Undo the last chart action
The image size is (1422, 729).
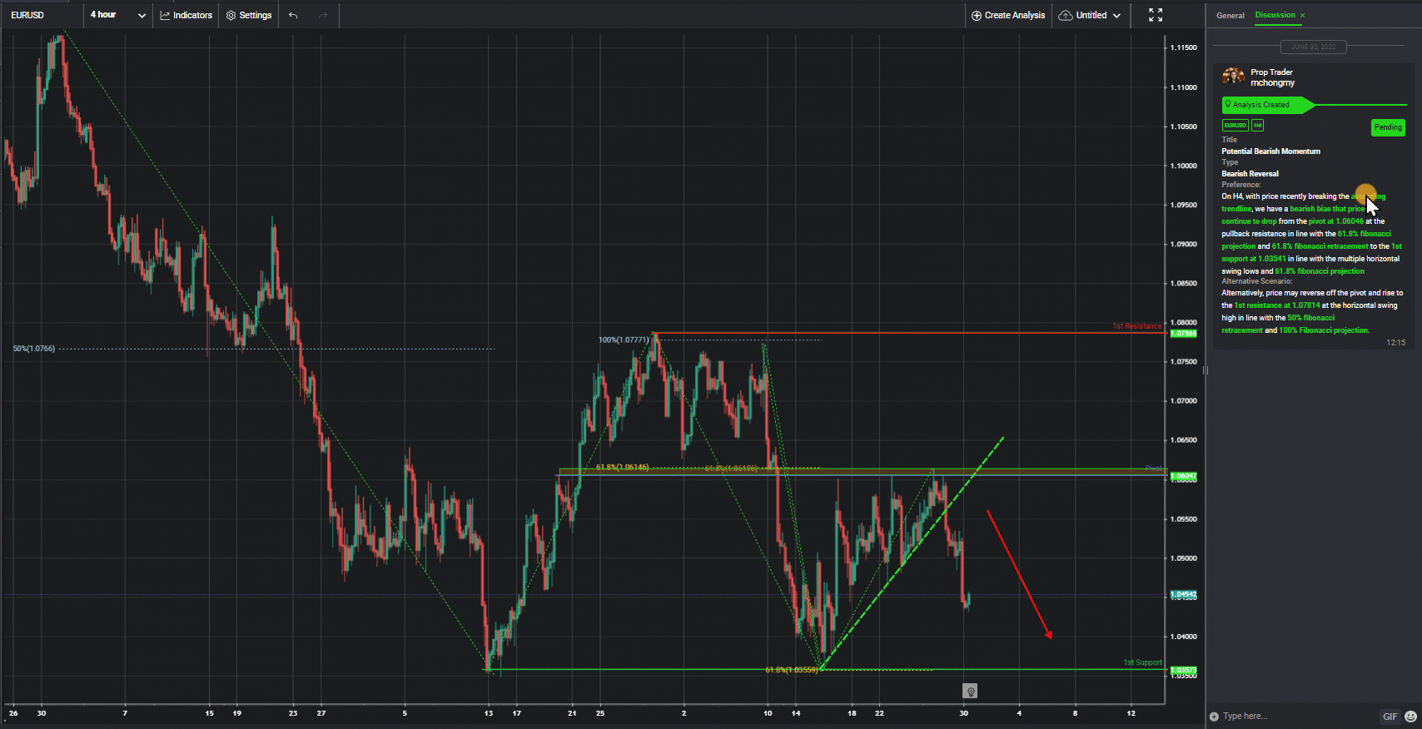[293, 15]
